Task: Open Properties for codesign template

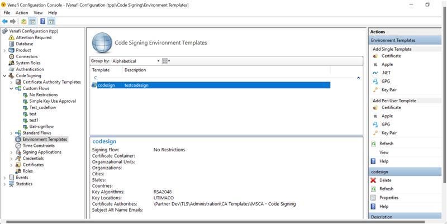Action: coord(389,198)
